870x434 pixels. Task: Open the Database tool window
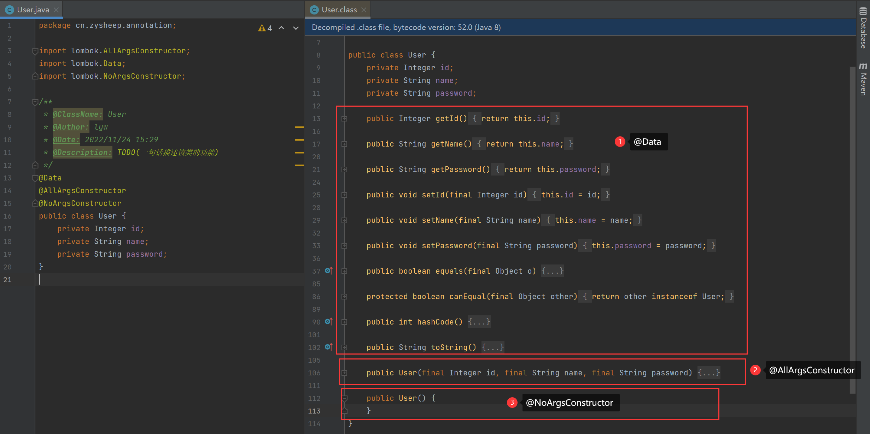coord(863,28)
